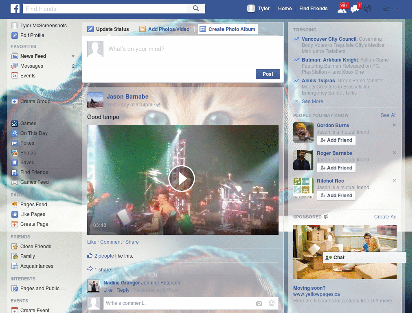Expand See More trending topics

312,101
